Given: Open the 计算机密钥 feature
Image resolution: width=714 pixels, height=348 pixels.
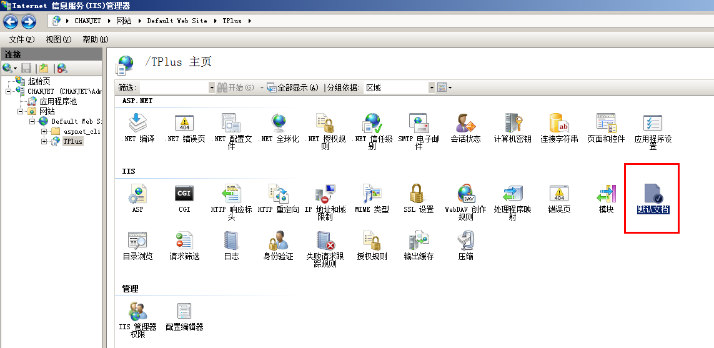Looking at the screenshot, I should pos(512,128).
